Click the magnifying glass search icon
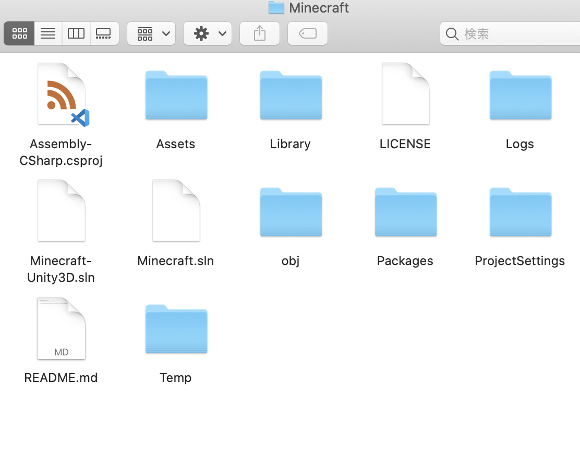The height and width of the screenshot is (453, 580). click(452, 34)
